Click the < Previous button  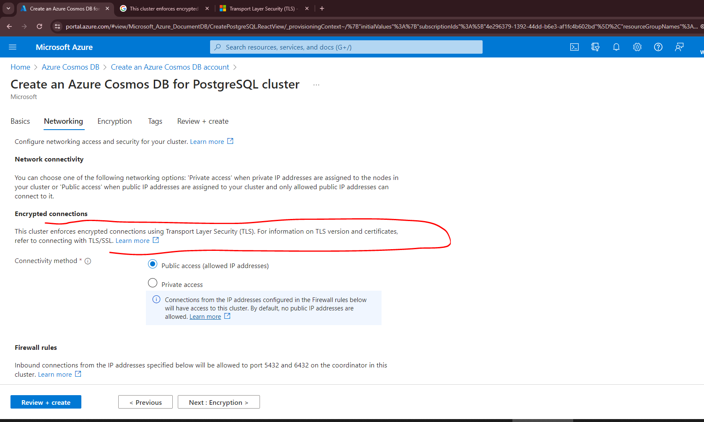click(145, 402)
